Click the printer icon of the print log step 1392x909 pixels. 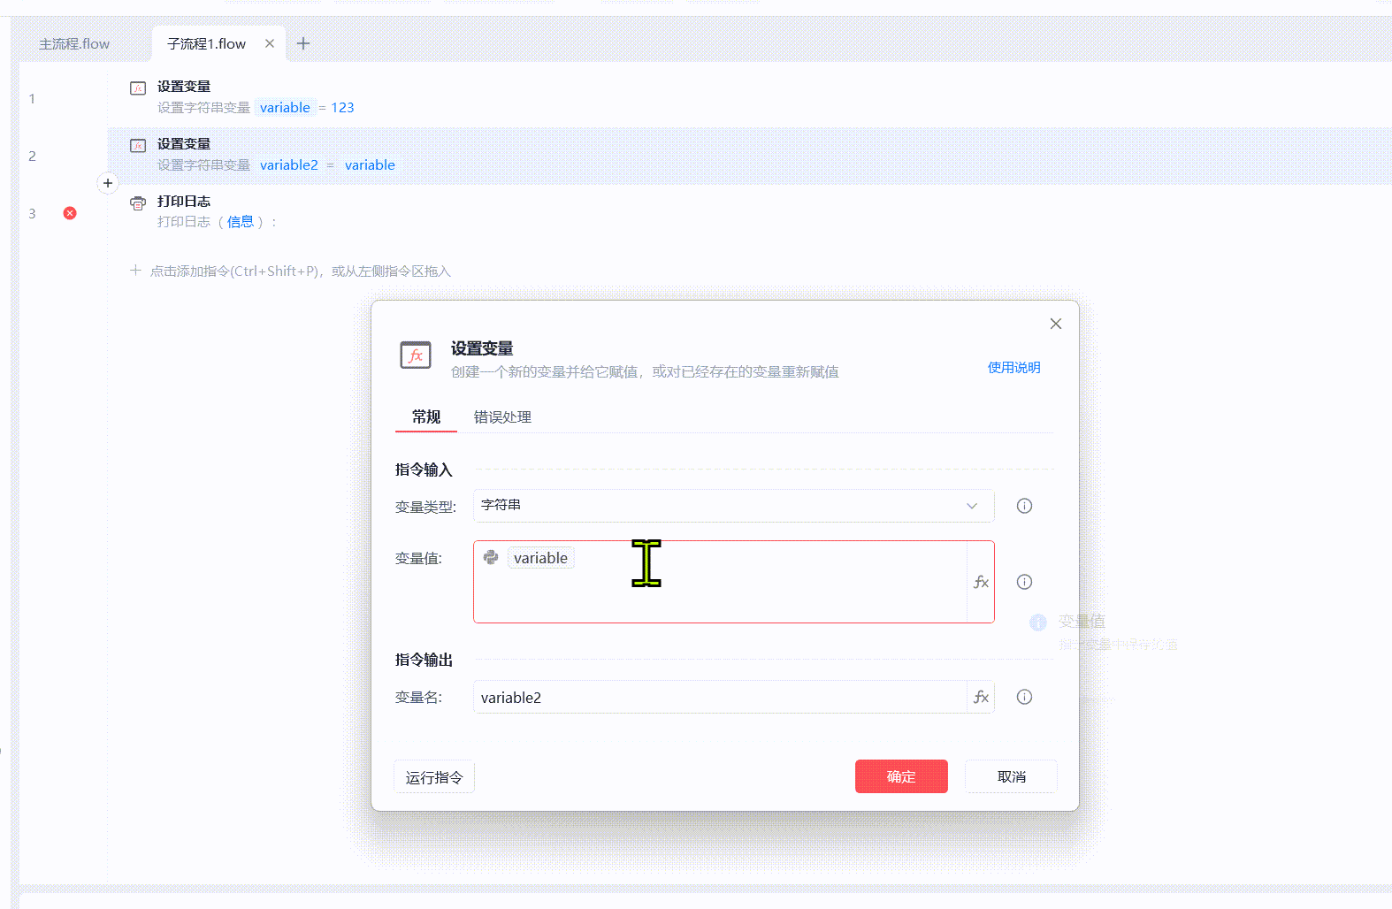(x=138, y=203)
